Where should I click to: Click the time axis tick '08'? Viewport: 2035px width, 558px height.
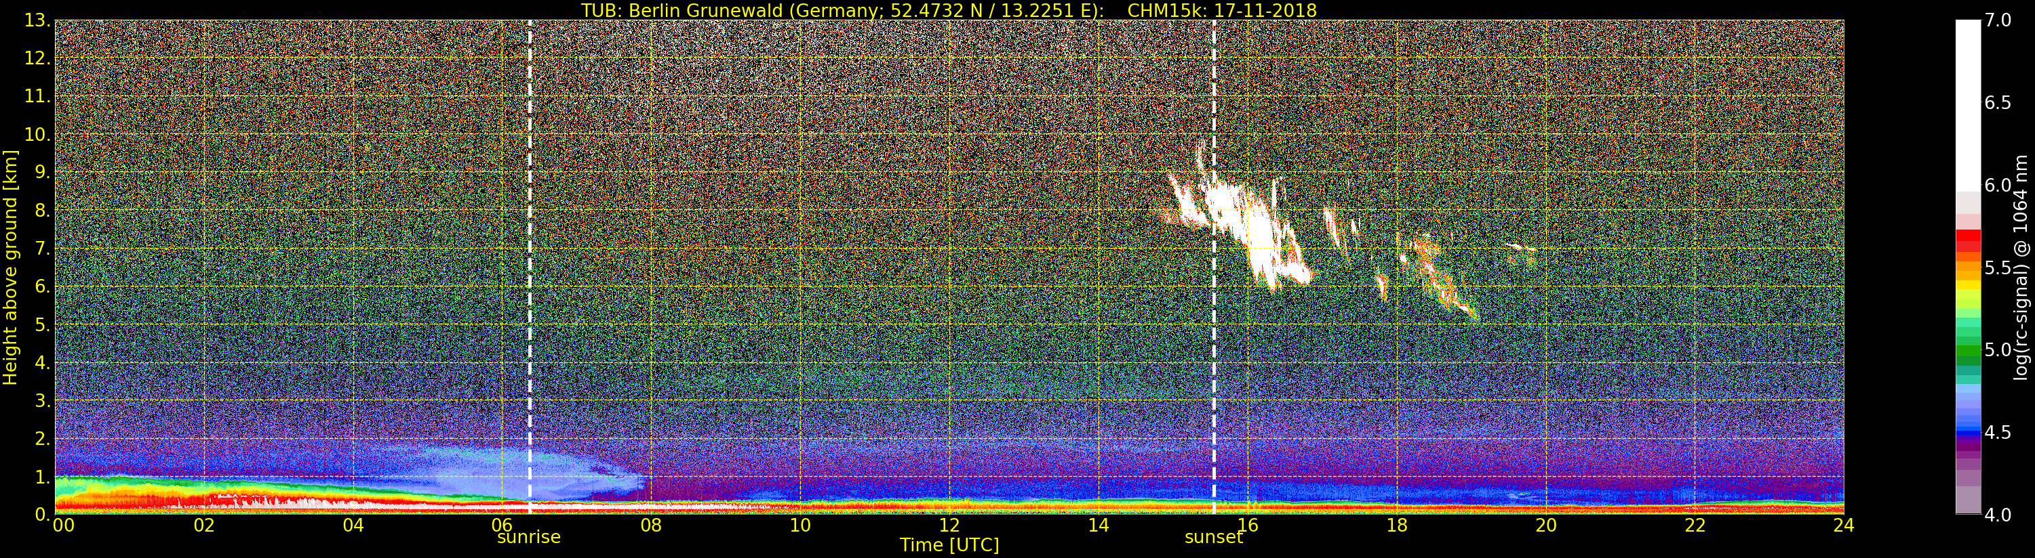tap(651, 525)
